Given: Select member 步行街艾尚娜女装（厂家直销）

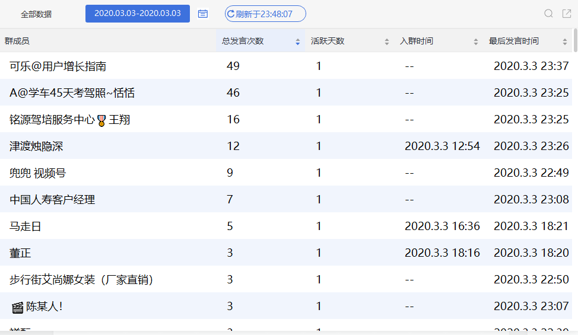Looking at the screenshot, I should click(x=81, y=280).
